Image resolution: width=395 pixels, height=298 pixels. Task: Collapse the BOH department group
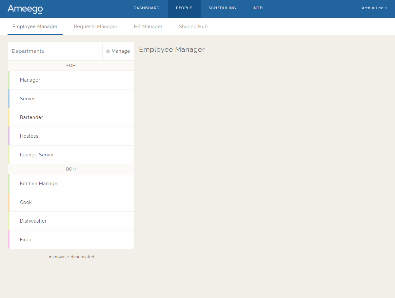click(71, 169)
